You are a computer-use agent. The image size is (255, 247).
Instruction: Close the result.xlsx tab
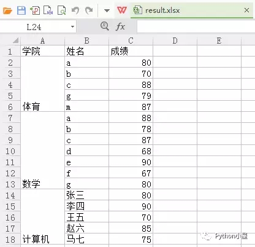click(x=246, y=10)
